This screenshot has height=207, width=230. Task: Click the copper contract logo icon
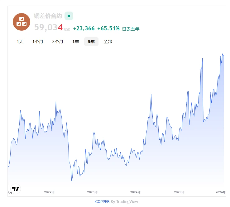(22, 22)
